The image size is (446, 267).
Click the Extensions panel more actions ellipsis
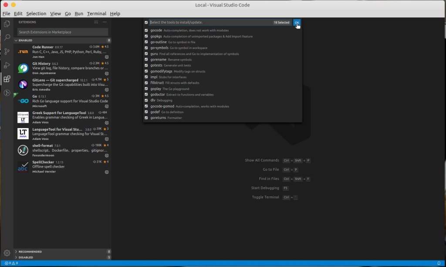pos(105,22)
